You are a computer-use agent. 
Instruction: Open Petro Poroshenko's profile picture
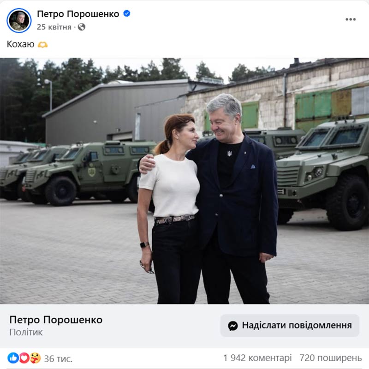tap(19, 20)
